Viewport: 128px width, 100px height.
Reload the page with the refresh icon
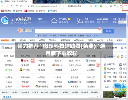click(x=12, y=6)
